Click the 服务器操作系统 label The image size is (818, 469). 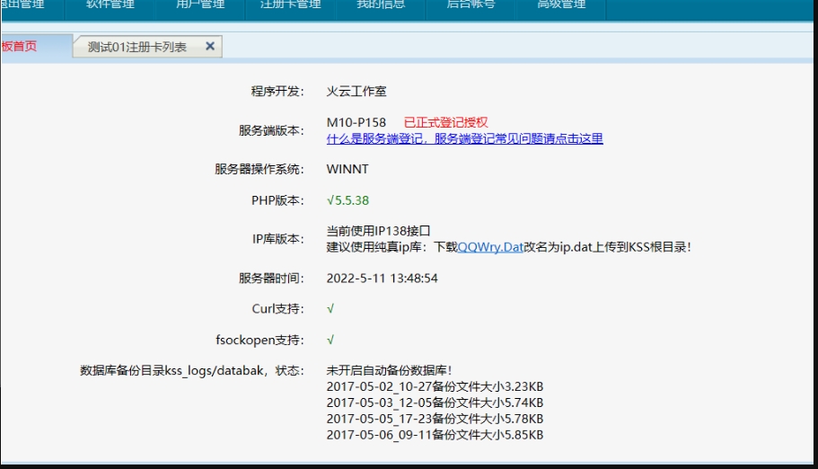259,169
